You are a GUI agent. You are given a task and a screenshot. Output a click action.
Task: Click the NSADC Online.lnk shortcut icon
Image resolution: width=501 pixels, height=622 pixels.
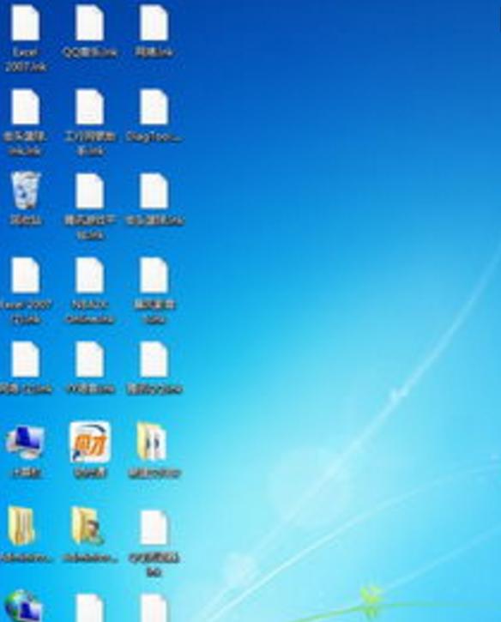click(x=90, y=275)
